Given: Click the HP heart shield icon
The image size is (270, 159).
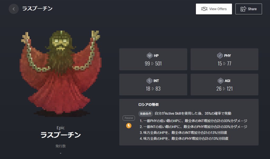Looking at the screenshot, I should (x=150, y=55).
